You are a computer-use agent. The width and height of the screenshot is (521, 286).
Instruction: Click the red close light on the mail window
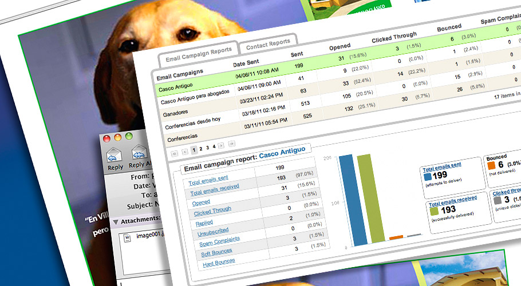tap(106, 139)
